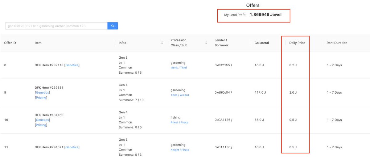The width and height of the screenshot is (370, 160).
Task: Click offer ID 8 cell
Action: pyautogui.click(x=5, y=65)
